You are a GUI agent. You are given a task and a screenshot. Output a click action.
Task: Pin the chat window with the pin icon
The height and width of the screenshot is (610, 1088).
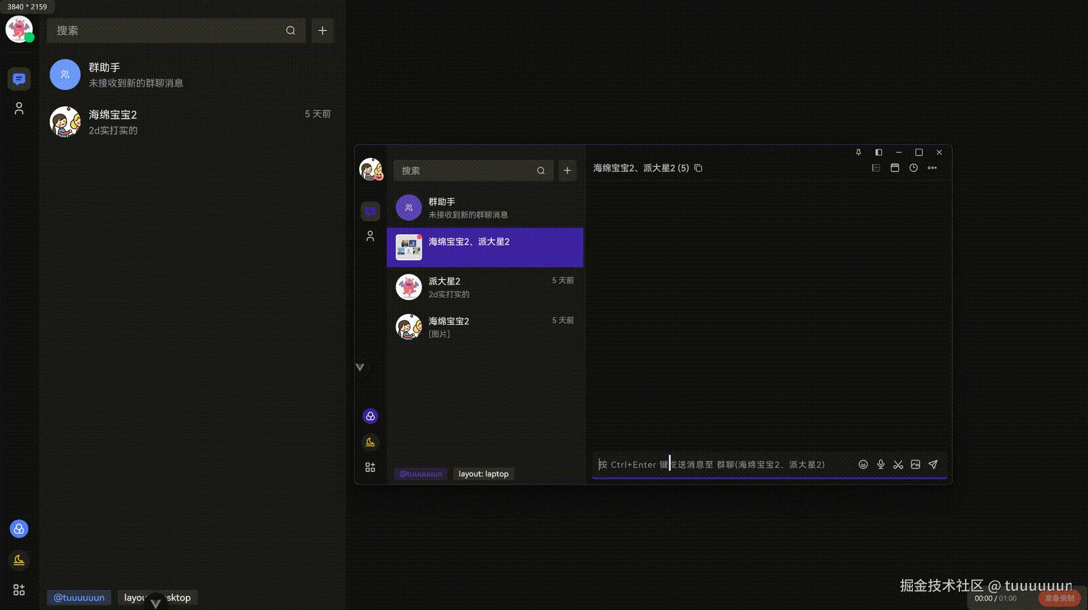pyautogui.click(x=858, y=152)
